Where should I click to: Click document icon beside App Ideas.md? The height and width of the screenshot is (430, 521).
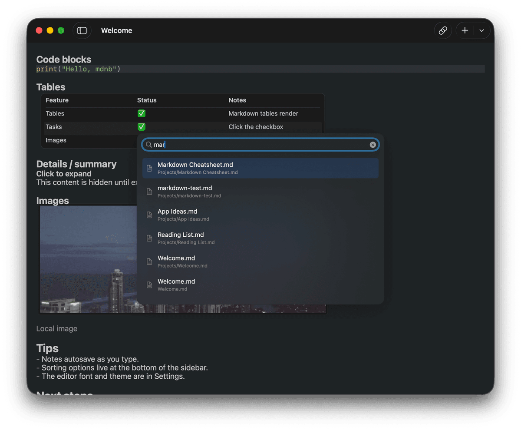point(150,215)
